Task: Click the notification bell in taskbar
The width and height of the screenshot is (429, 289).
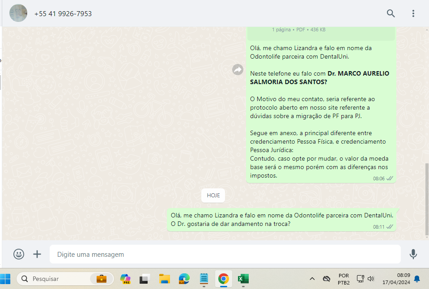Action: point(417,279)
